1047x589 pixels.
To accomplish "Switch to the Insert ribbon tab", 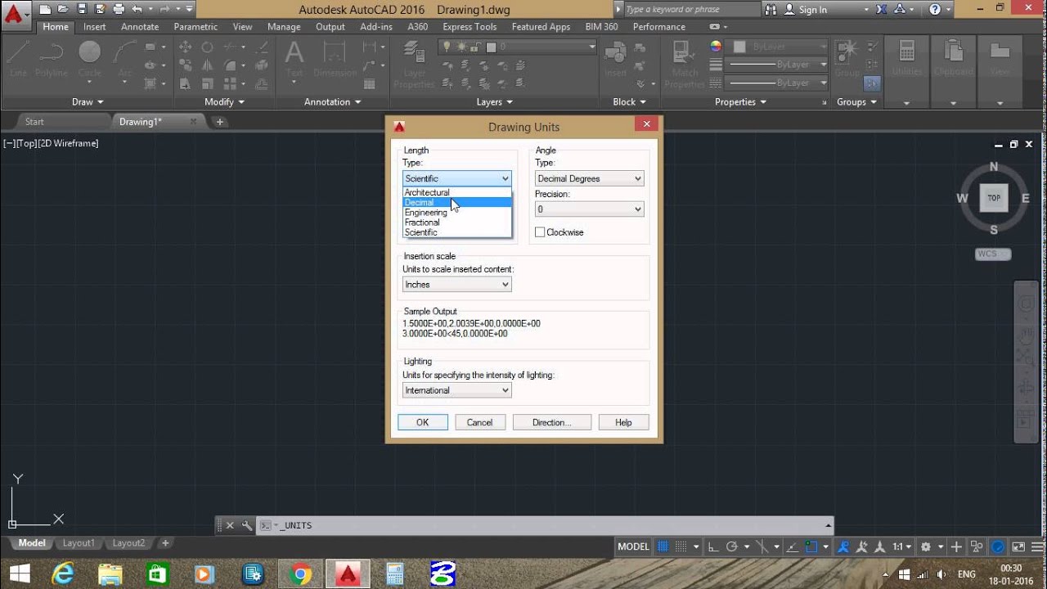I will tap(94, 27).
